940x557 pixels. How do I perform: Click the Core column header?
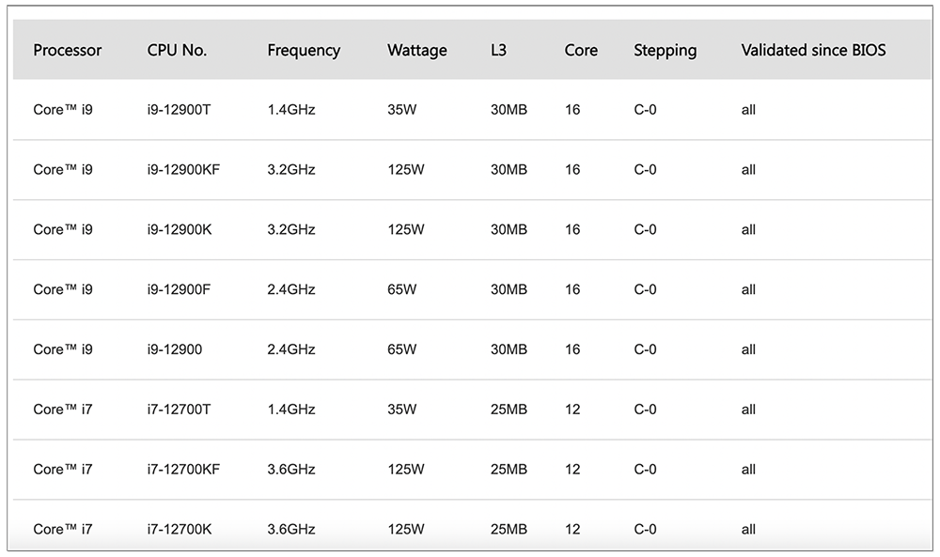click(581, 51)
